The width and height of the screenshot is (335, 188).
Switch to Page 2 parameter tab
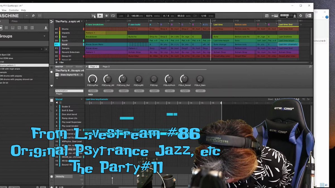[106, 67]
